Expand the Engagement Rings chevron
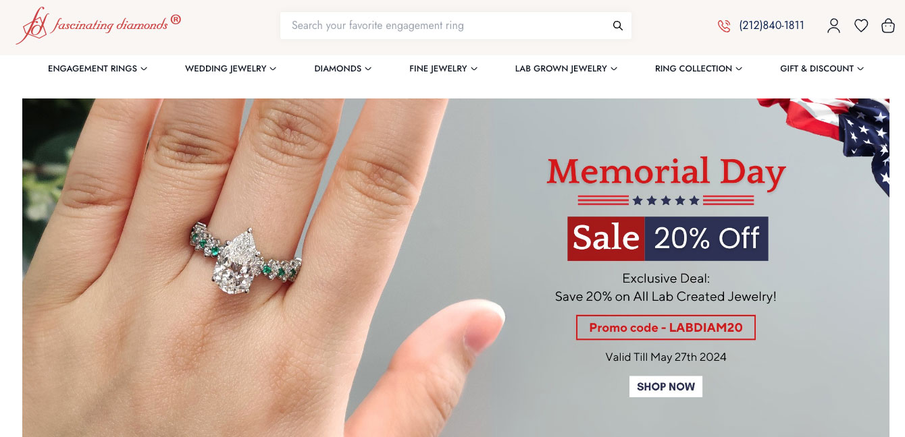The image size is (905, 437). [x=144, y=69]
